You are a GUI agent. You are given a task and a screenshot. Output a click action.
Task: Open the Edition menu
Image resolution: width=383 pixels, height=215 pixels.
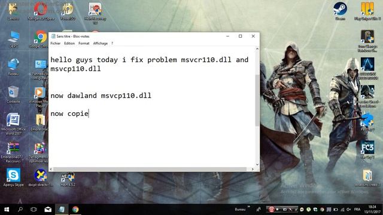click(x=69, y=44)
